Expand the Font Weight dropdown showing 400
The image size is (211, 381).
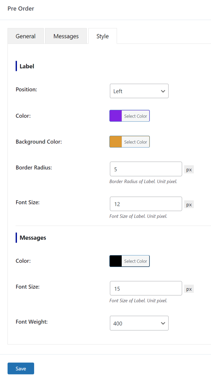coord(139,323)
